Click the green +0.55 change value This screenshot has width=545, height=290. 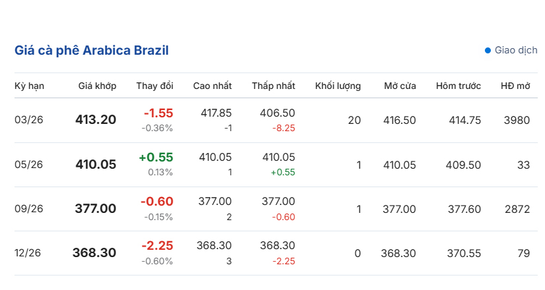pos(156,158)
